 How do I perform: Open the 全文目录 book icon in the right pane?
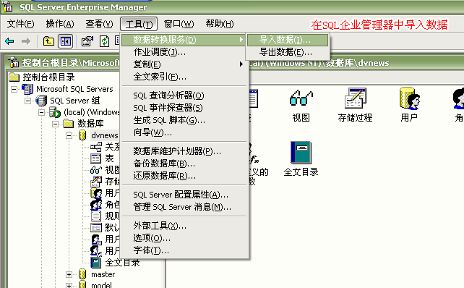tap(301, 159)
